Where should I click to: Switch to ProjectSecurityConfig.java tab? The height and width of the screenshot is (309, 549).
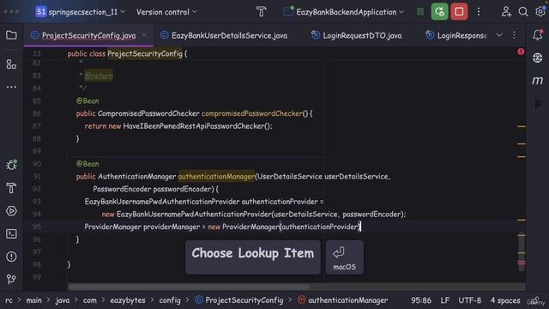point(88,35)
